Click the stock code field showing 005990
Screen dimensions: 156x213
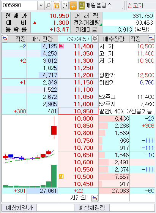pos(19,5)
